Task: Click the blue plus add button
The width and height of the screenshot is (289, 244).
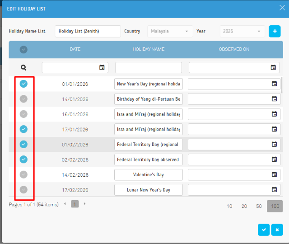Action: [x=274, y=31]
